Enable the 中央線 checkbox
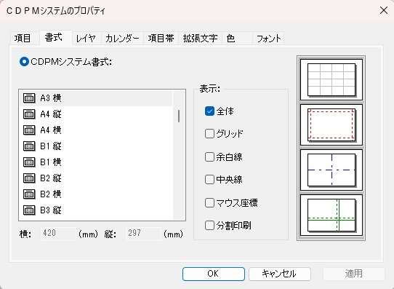 point(209,180)
